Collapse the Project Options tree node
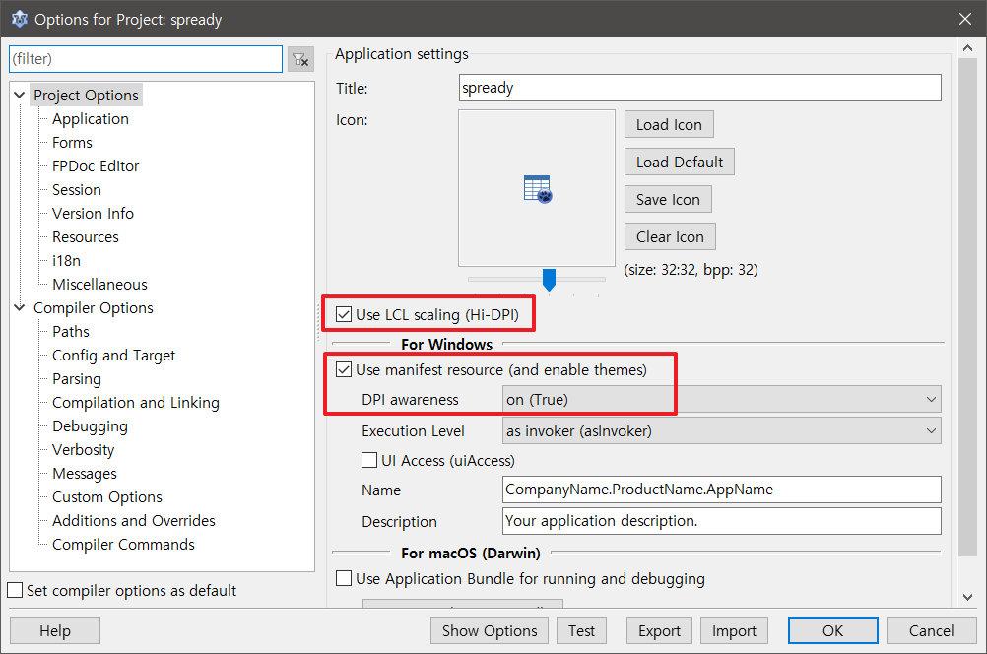 coord(20,96)
